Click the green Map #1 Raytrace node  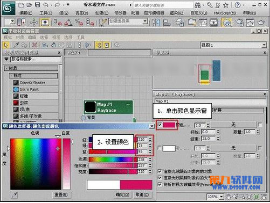(108, 107)
